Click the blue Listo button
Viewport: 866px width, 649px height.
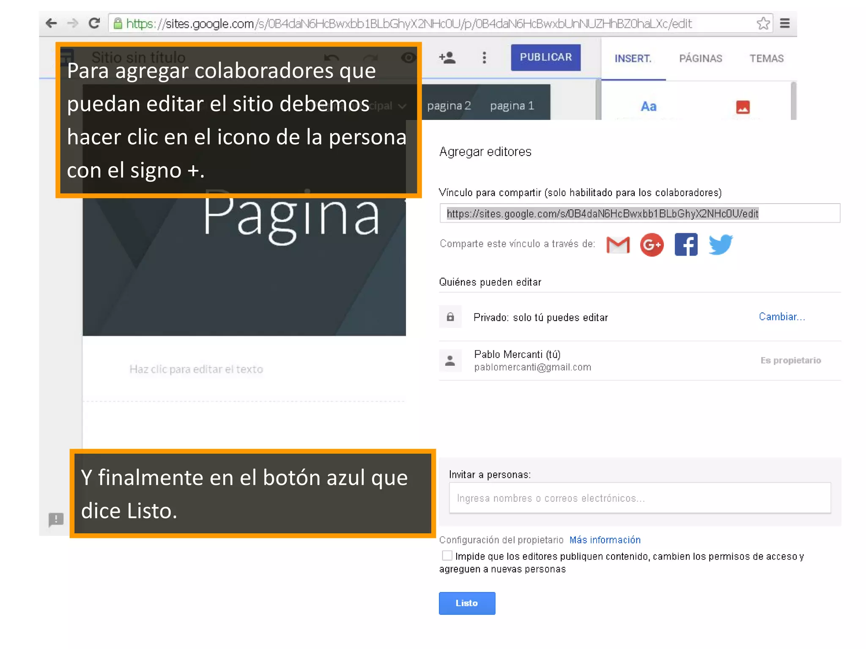pyautogui.click(x=467, y=603)
